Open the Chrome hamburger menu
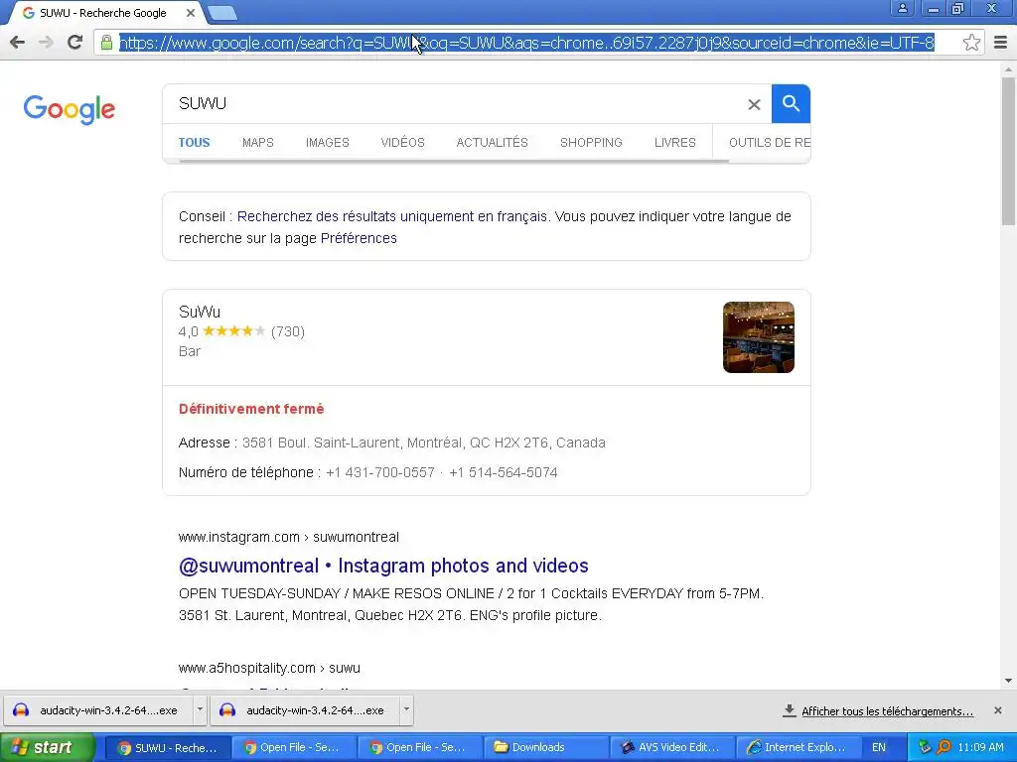Viewport: 1017px width, 762px height. coord(1001,43)
